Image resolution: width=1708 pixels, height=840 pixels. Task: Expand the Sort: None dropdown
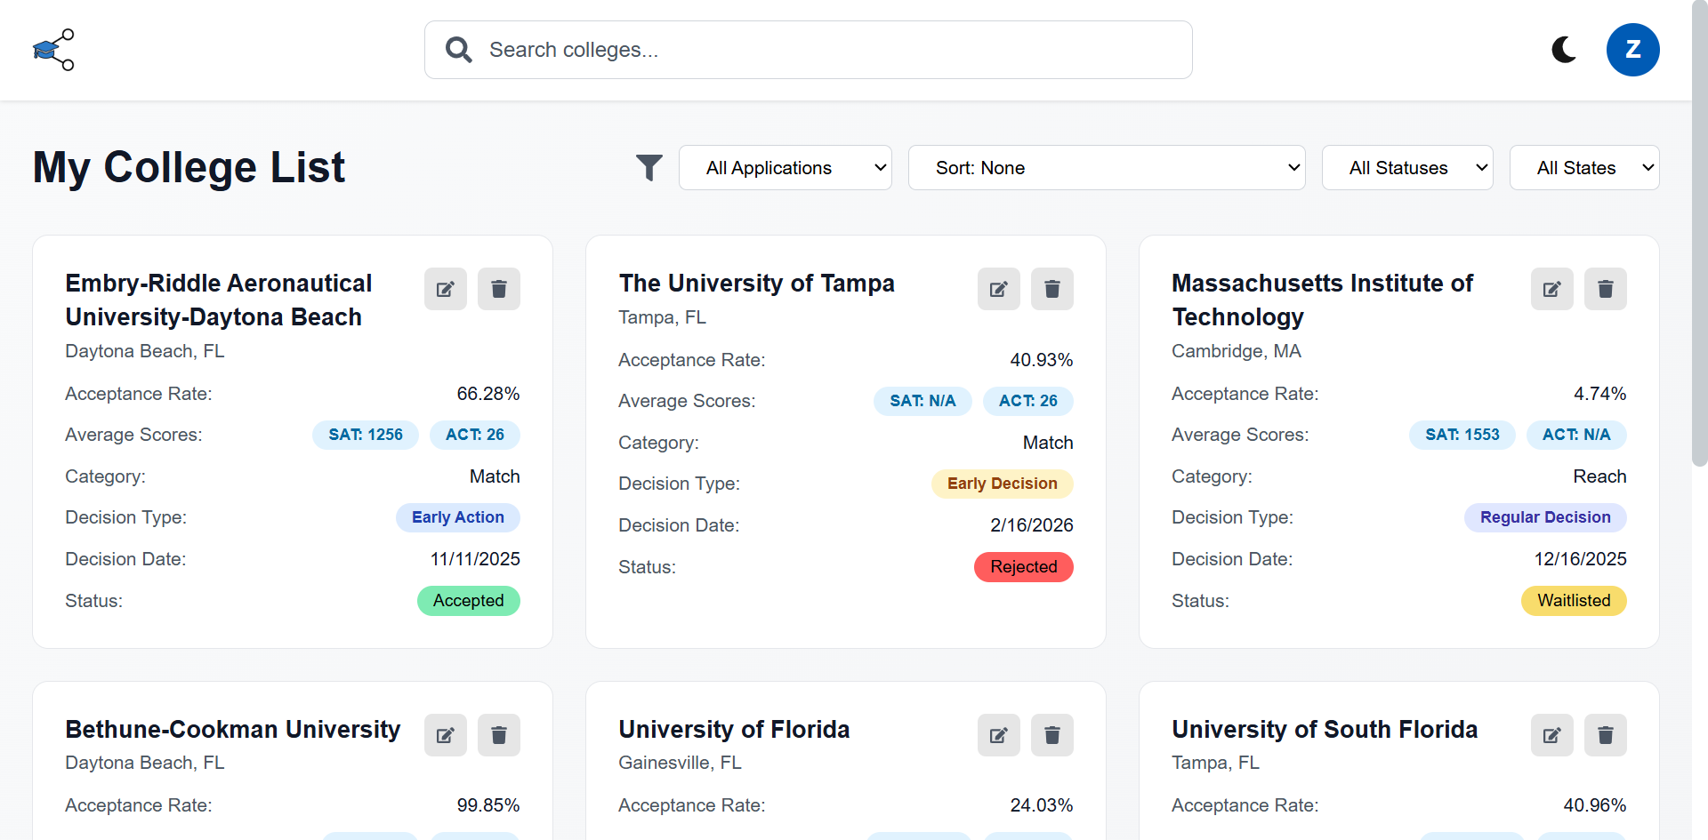1107,168
